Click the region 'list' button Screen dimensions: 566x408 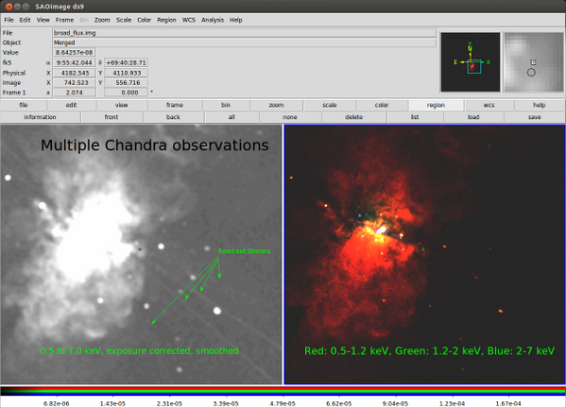click(415, 117)
